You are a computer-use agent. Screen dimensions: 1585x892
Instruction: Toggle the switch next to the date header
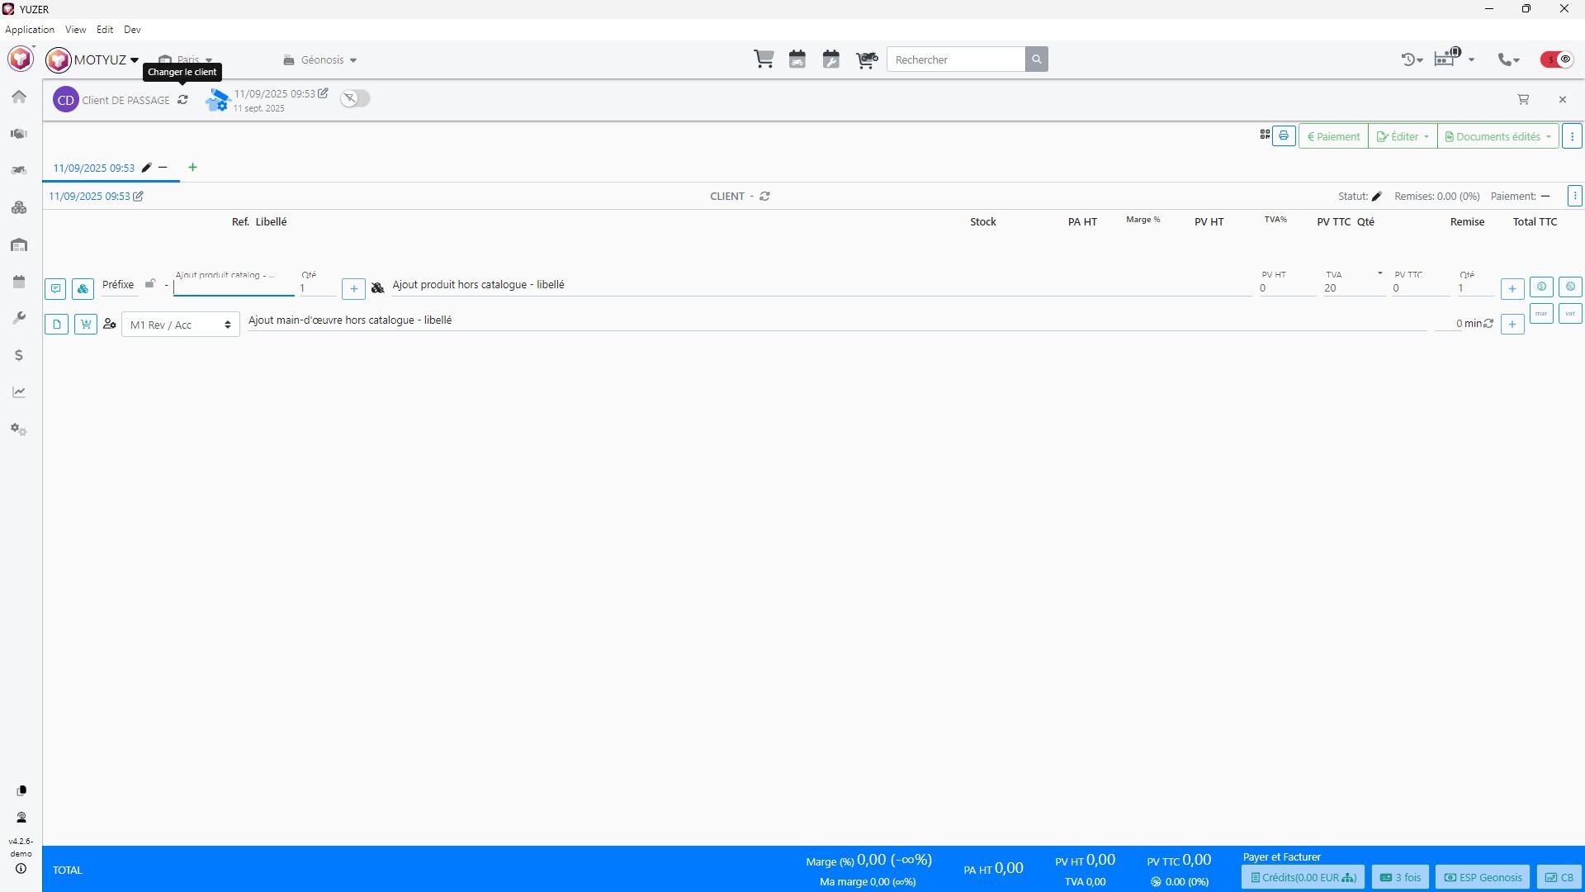click(x=355, y=98)
